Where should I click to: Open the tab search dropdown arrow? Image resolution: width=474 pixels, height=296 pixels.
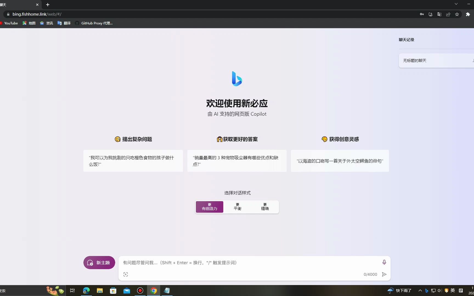456,4
